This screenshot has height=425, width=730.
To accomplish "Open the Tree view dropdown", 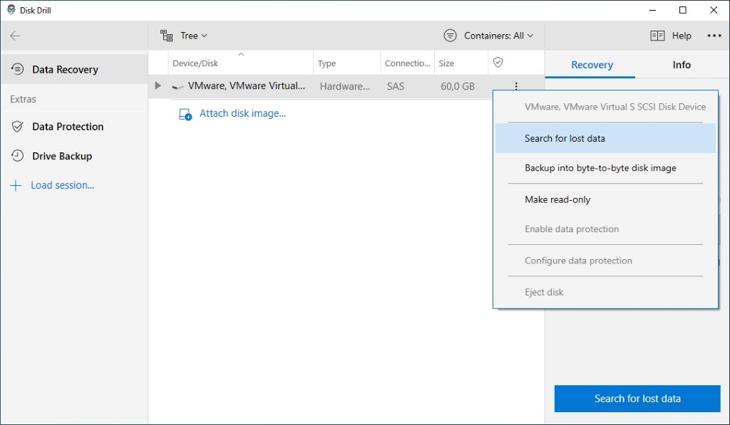I will click(x=184, y=36).
